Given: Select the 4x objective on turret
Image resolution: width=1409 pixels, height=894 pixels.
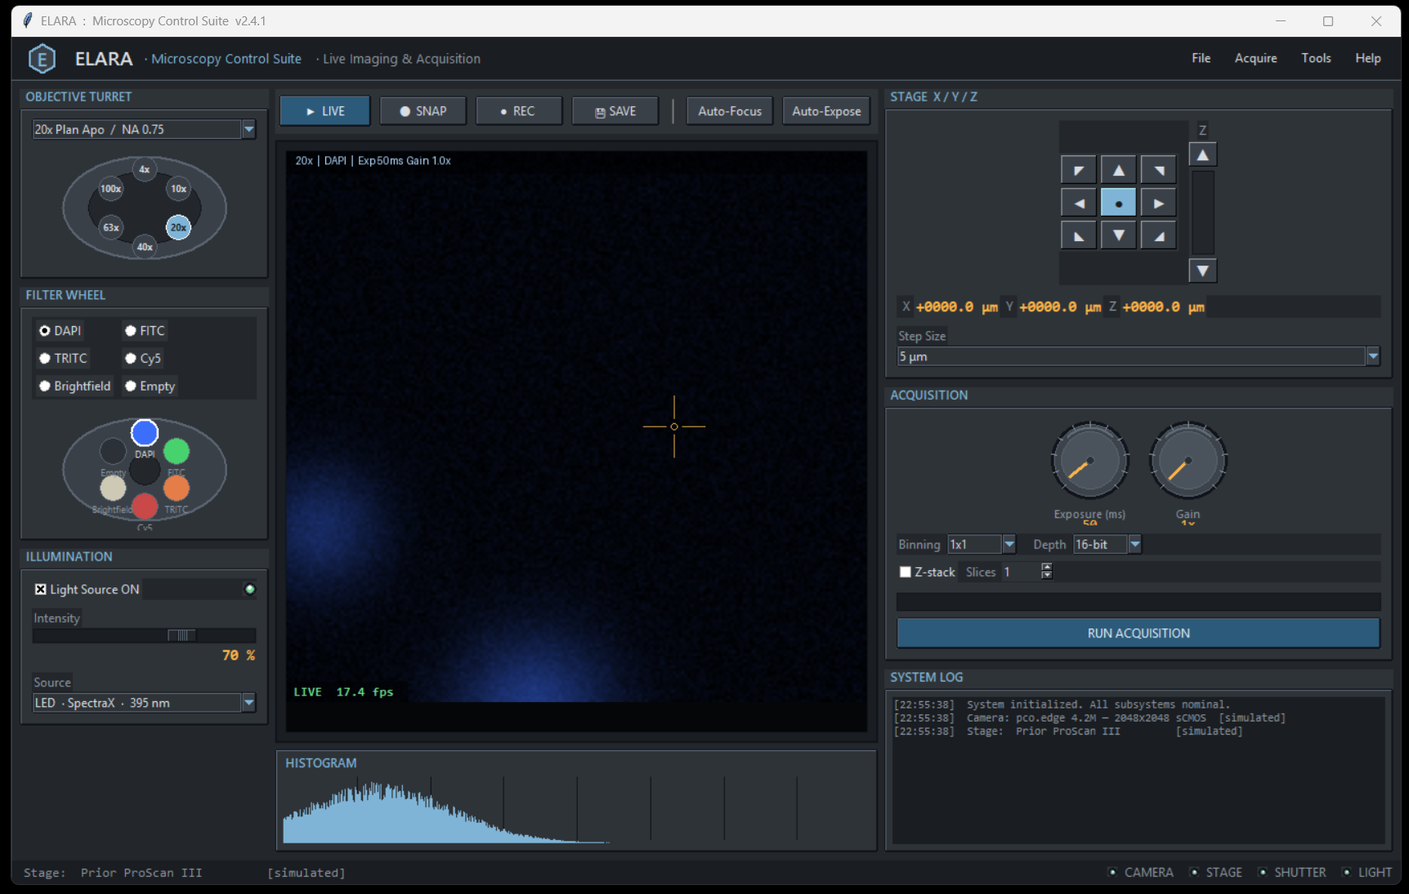Looking at the screenshot, I should (x=145, y=169).
